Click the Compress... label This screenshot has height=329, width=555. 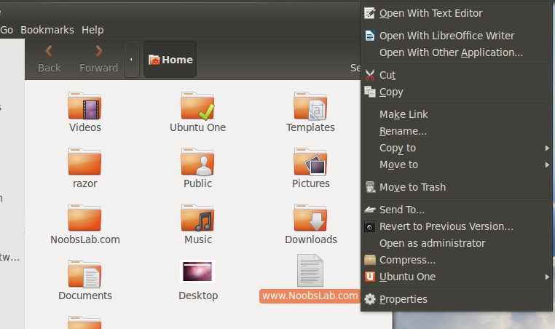coord(407,260)
